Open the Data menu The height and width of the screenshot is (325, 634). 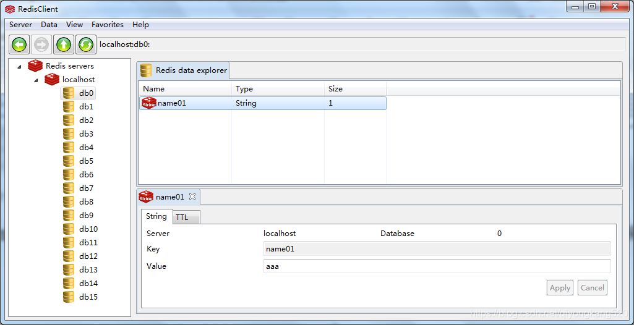pyautogui.click(x=49, y=25)
